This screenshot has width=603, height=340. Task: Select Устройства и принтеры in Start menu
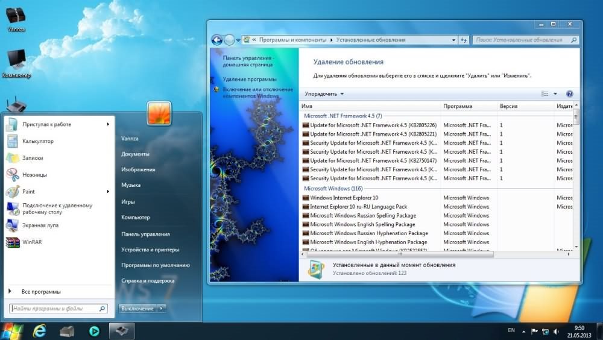point(150,250)
